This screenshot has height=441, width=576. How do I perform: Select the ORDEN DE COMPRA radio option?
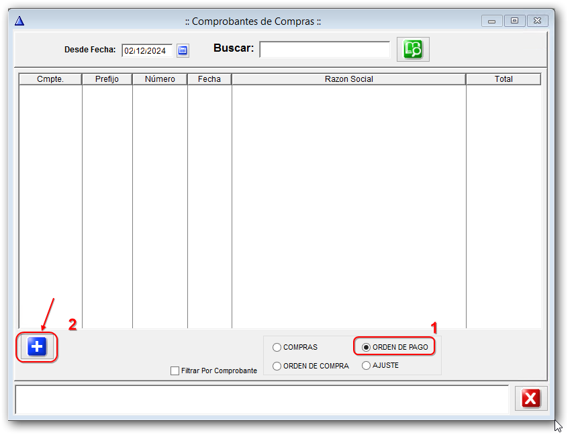[277, 366]
